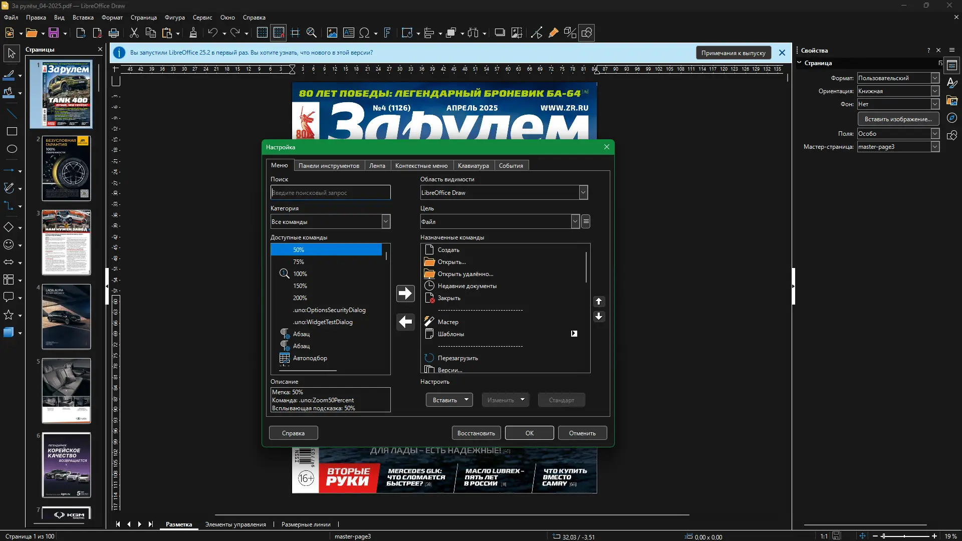
Task: Open the Формат menu
Action: click(112, 18)
